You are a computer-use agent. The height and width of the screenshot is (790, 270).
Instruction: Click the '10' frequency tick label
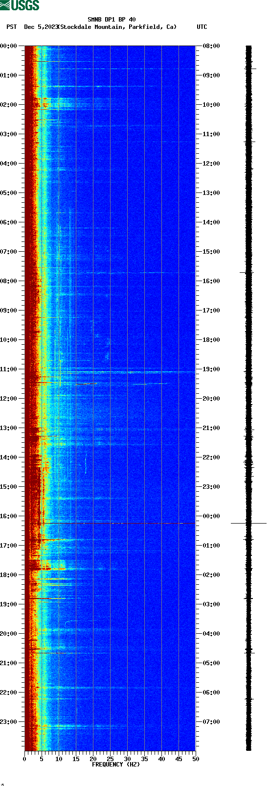(59, 759)
